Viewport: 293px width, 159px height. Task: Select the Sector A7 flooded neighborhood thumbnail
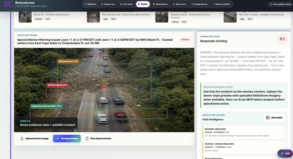coord(25,17)
